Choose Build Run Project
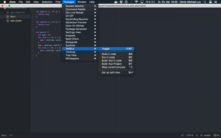The height and width of the screenshot is (138, 221). (116, 64)
